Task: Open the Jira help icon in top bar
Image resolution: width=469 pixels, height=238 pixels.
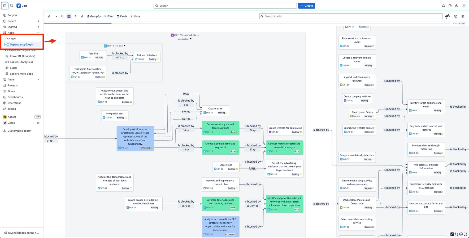Action: coord(450,6)
